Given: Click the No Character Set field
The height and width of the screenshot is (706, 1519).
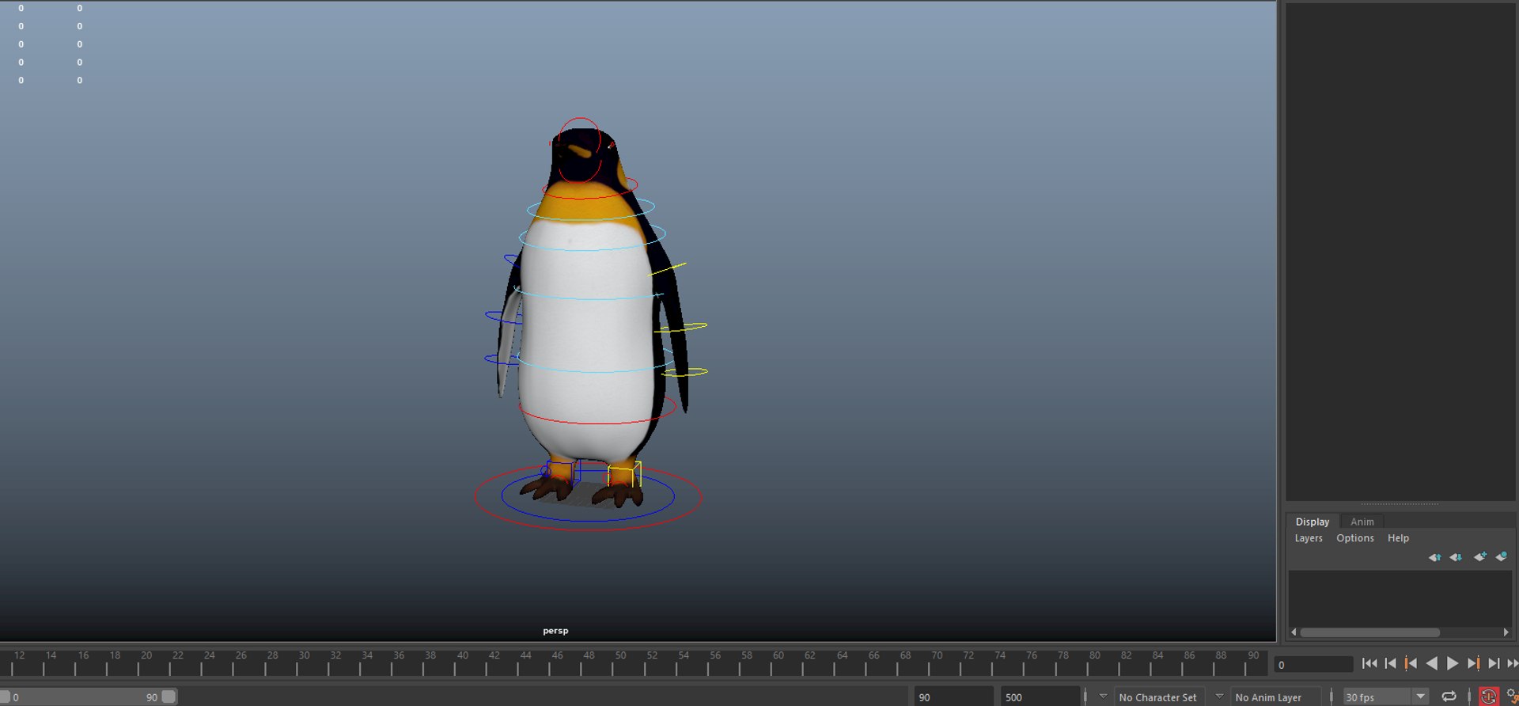Looking at the screenshot, I should tap(1158, 697).
